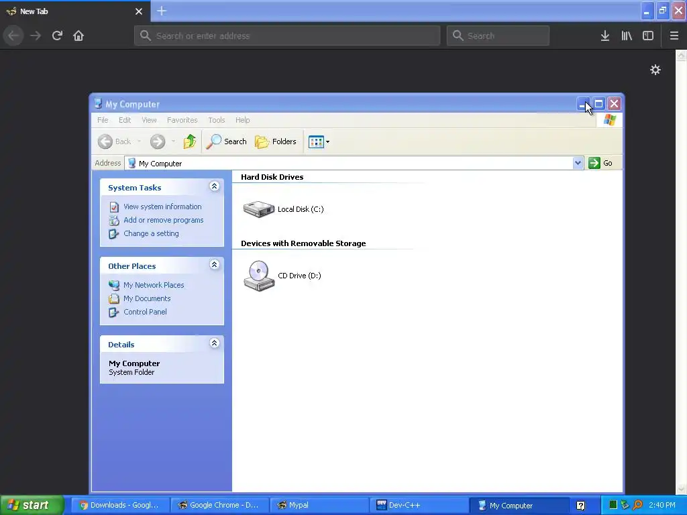Click Add or remove programs link
Screen dimensions: 687x515
164,220
